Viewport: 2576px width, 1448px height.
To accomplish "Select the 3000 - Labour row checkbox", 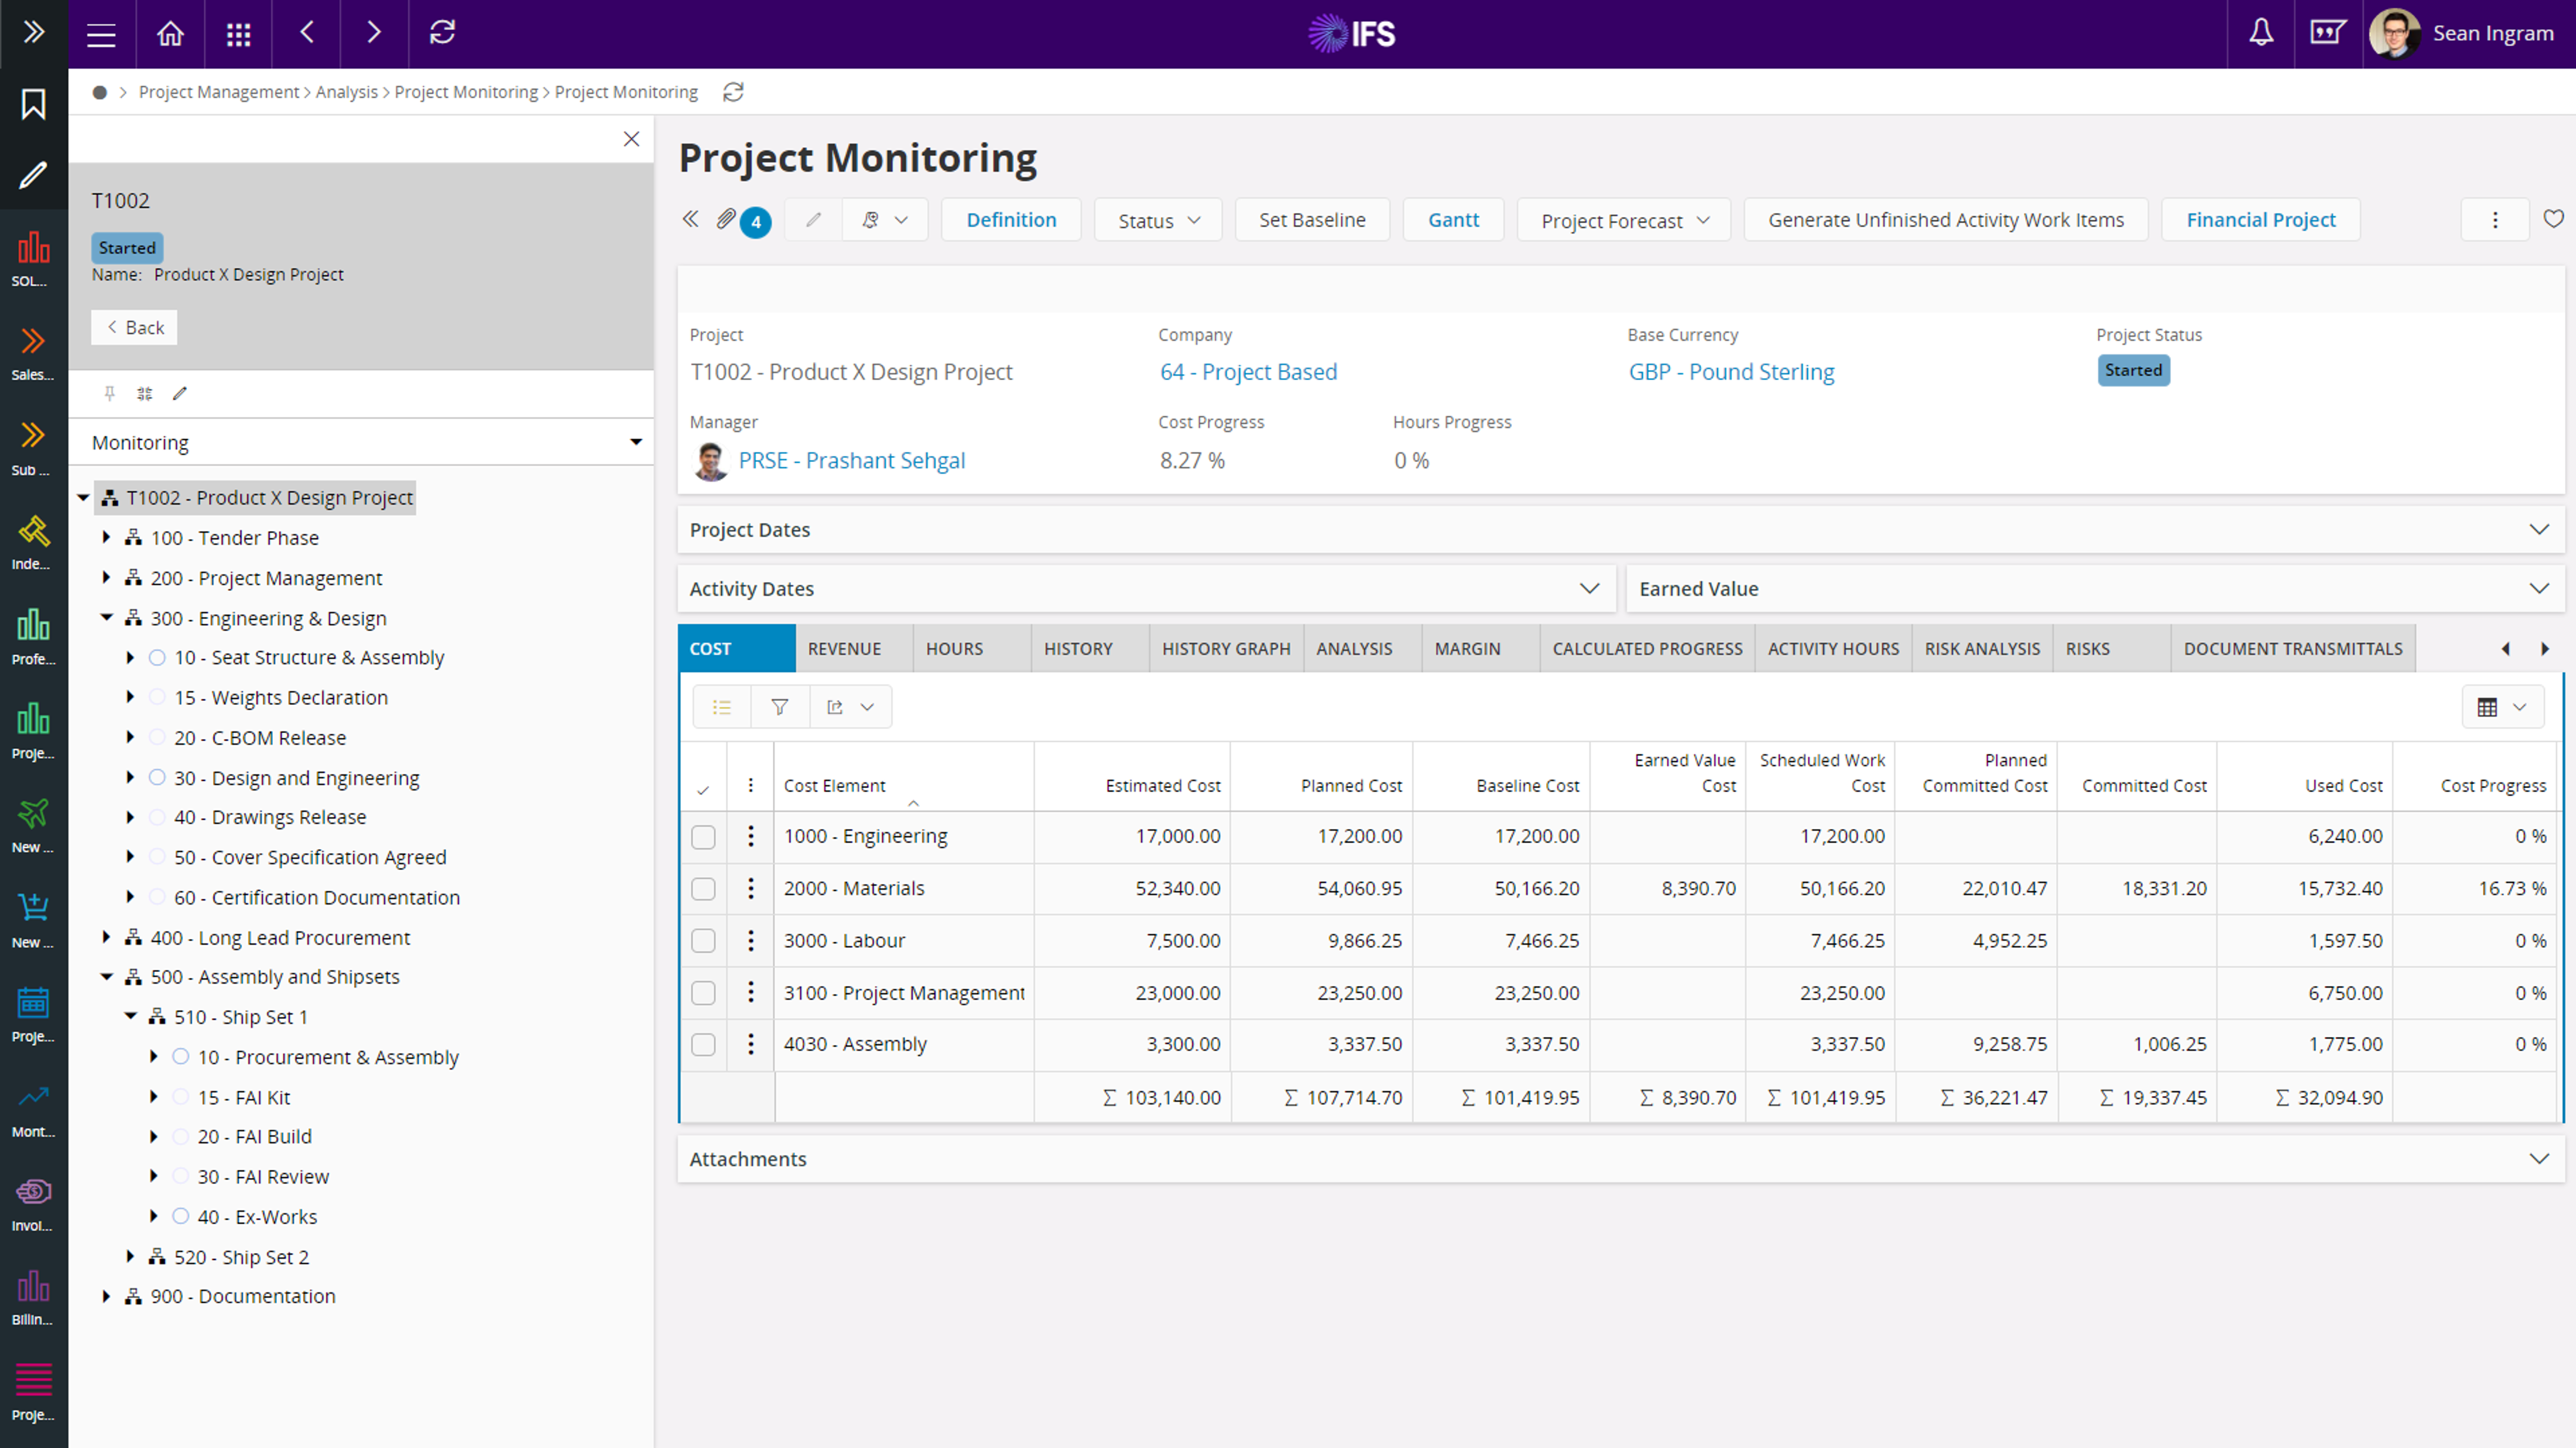I will [703, 941].
